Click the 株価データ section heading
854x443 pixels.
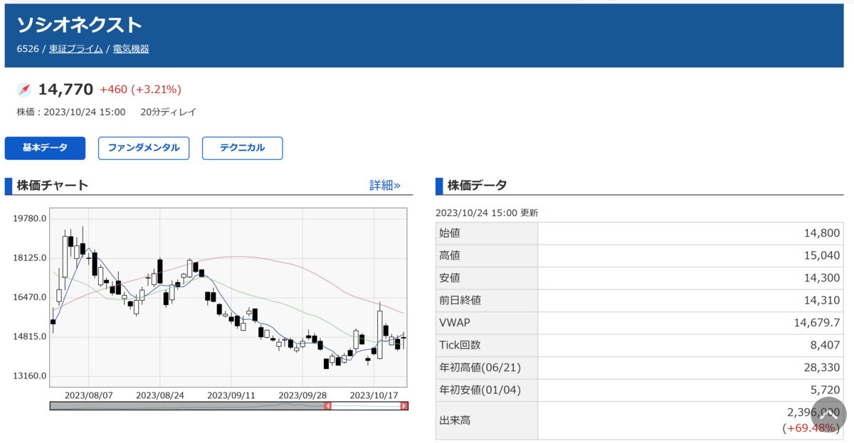[x=478, y=186]
